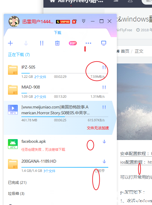Click the monitor icon in toolbar
This screenshot has height=205, width=152.
click(104, 43)
